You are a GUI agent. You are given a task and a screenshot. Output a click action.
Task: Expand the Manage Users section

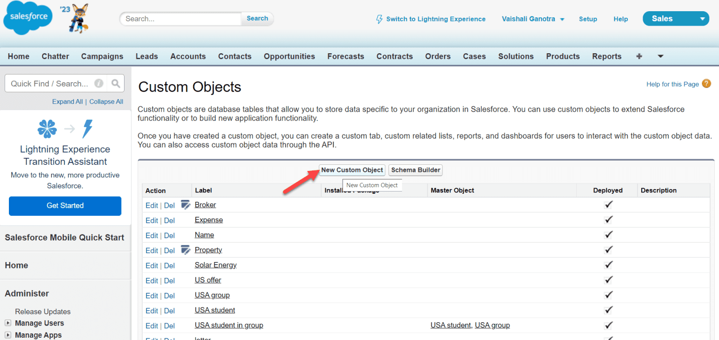pos(7,323)
